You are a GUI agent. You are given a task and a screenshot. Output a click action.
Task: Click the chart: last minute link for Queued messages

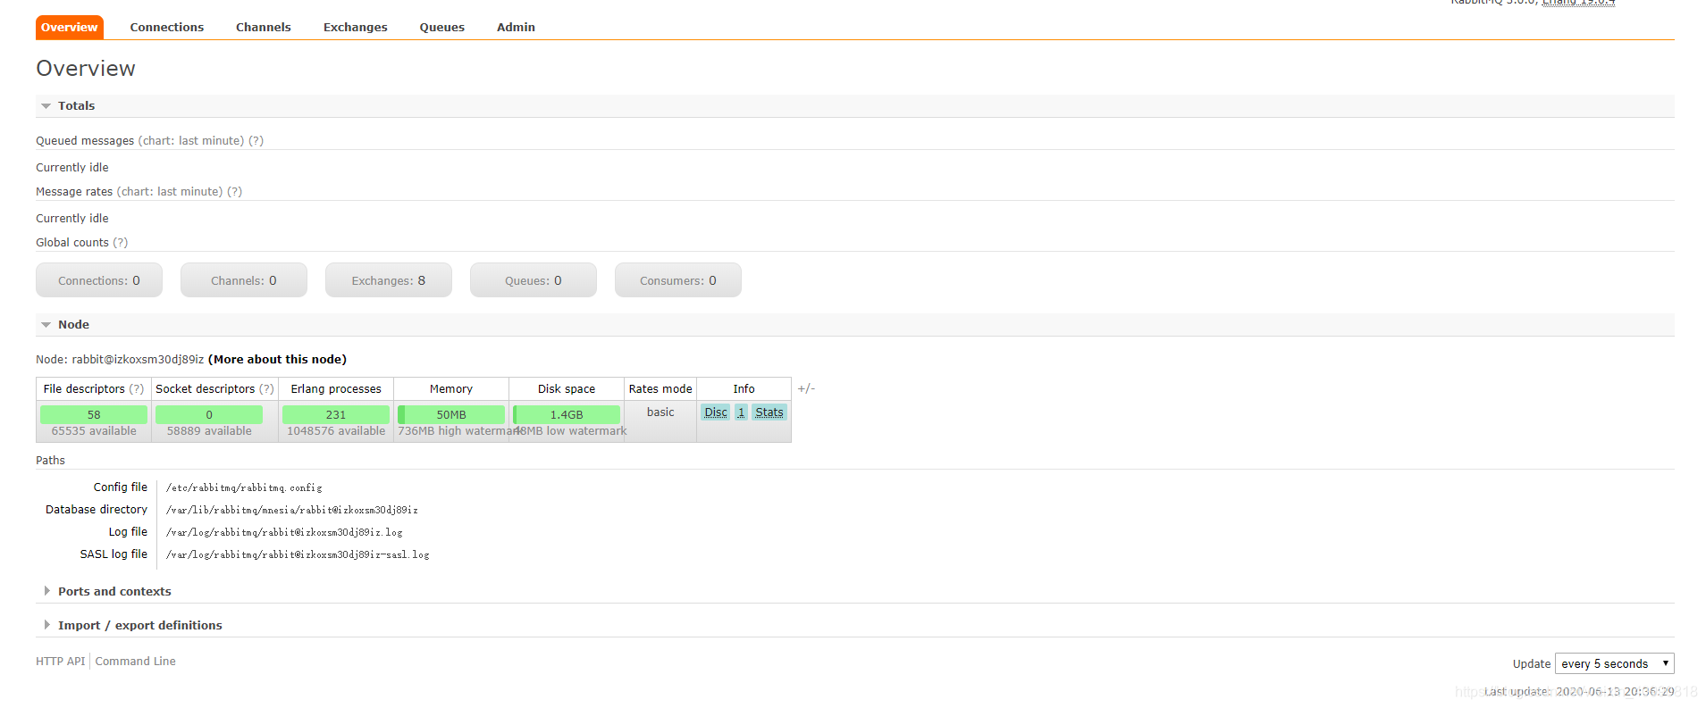pos(191,140)
